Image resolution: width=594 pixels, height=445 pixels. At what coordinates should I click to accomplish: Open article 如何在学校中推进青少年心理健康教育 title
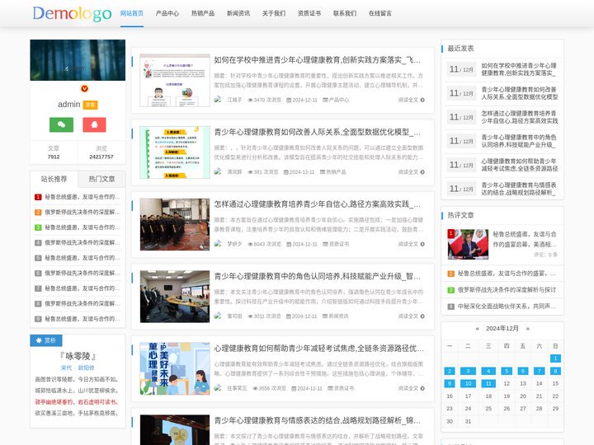pos(317,60)
